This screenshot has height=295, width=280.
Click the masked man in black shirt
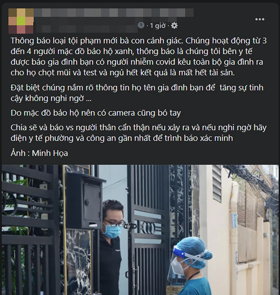coord(111,247)
